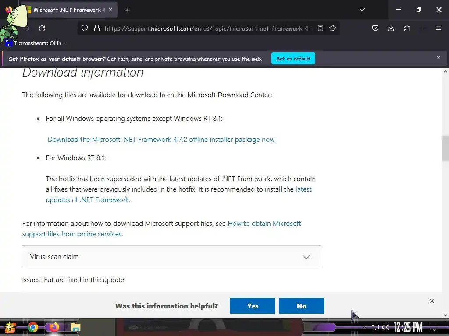Click the Set as default button
This screenshot has width=449, height=336.
pos(293,59)
